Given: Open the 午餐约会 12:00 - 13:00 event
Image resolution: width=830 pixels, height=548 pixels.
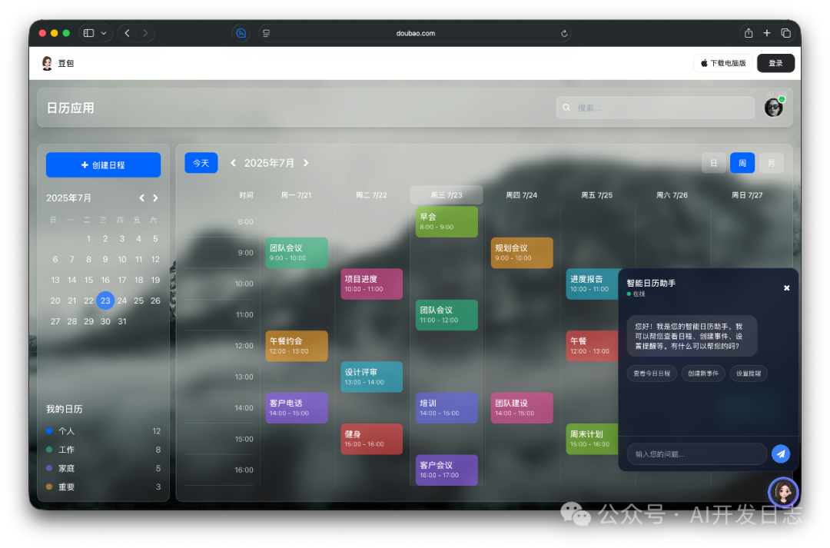Looking at the screenshot, I should (x=297, y=346).
